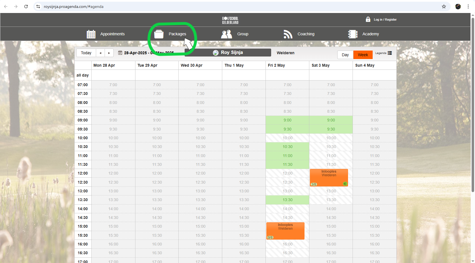Click the lock icon beside Log in

click(368, 19)
